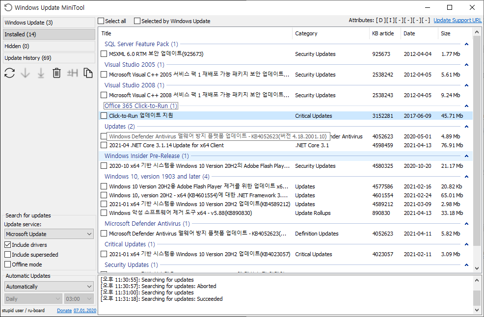484x317 pixels.
Task: Sort by the Category column header
Action: click(x=330, y=33)
